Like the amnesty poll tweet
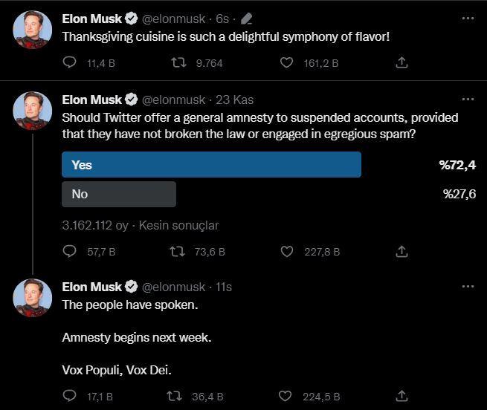Viewport: 487px width, 410px height. pos(286,252)
